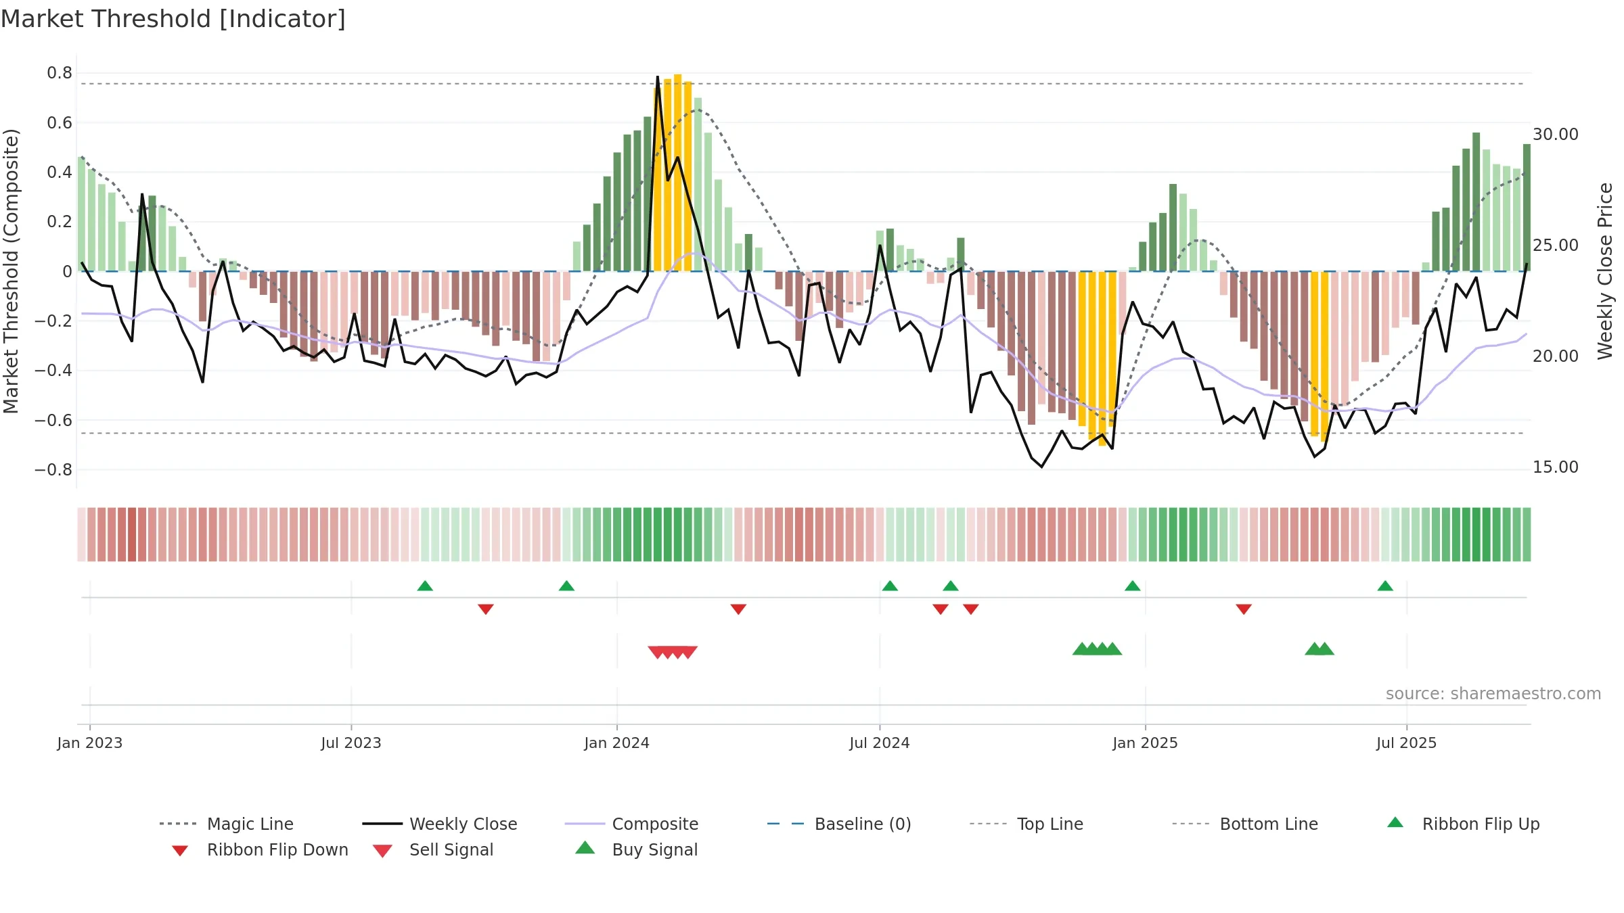Click the buy signal pair near May 2025
This screenshot has width=1624, height=913.
point(1319,649)
